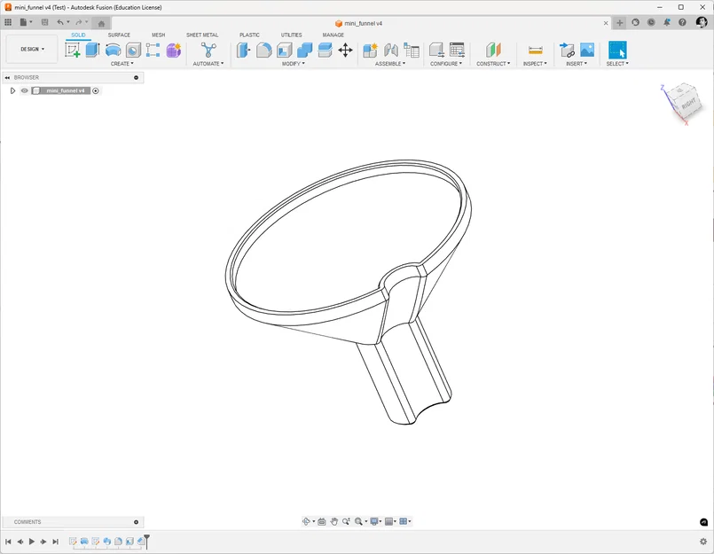Image resolution: width=714 pixels, height=554 pixels.
Task: Open the Measure tool under Inspect
Action: coord(536,50)
